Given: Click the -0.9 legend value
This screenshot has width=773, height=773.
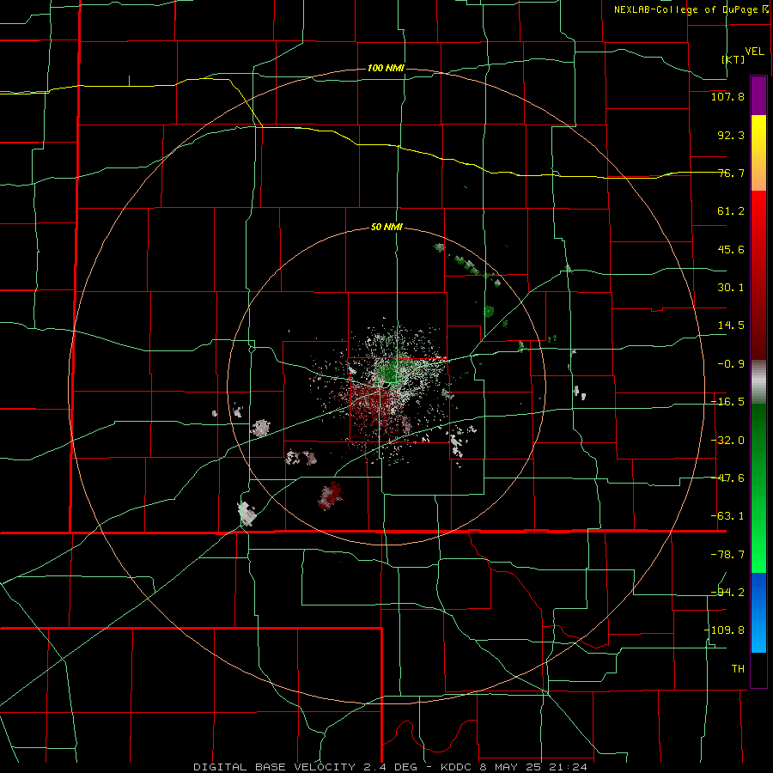Looking at the screenshot, I should (731, 364).
